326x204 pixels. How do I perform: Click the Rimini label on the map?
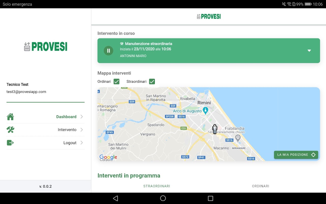(204, 103)
